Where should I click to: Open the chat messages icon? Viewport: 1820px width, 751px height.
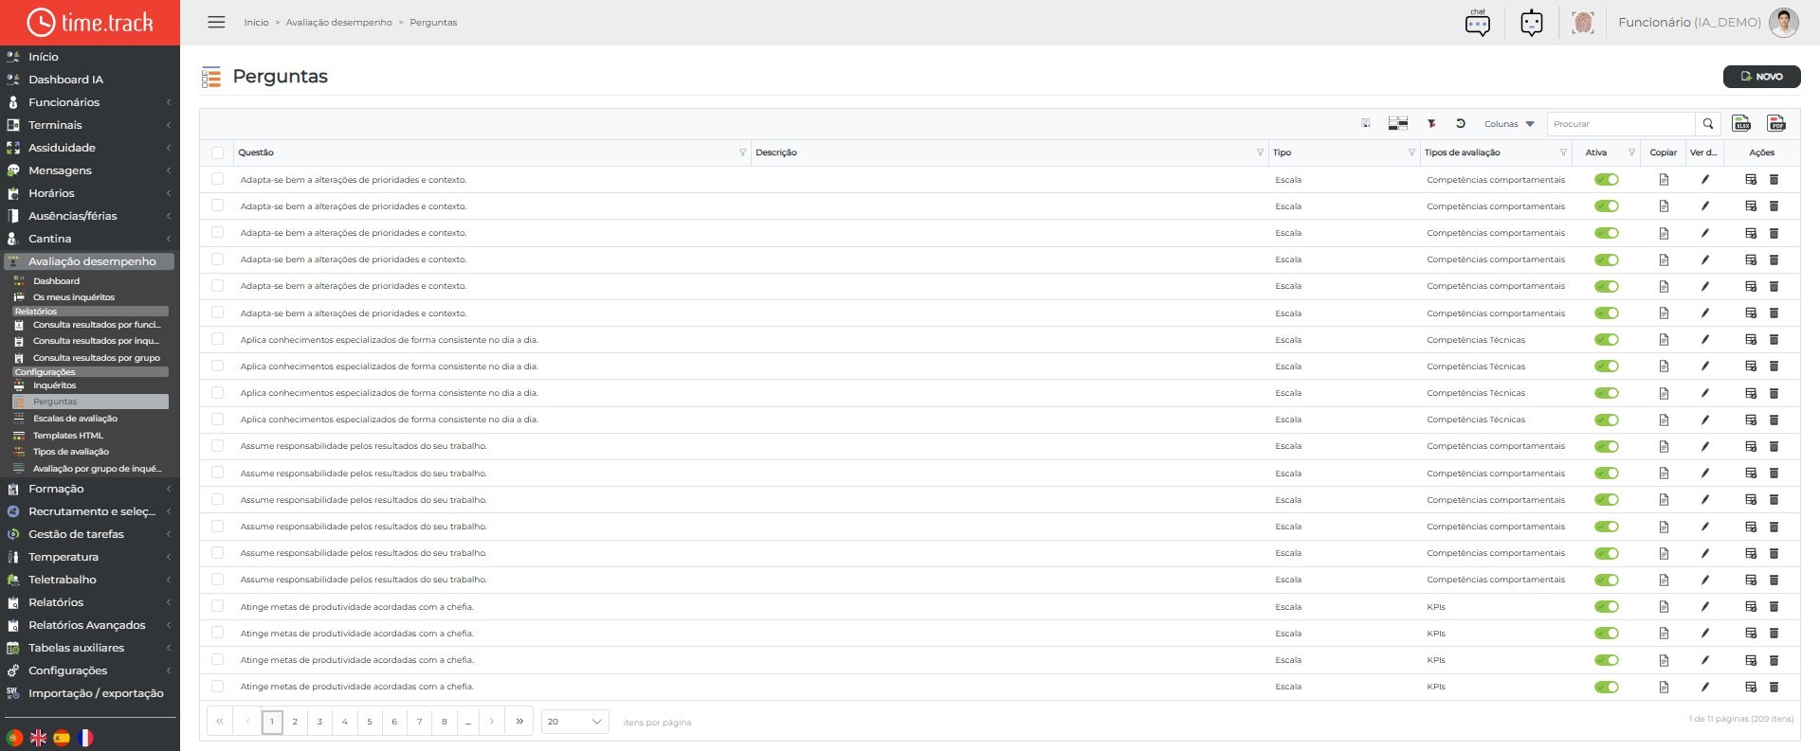click(x=1478, y=23)
